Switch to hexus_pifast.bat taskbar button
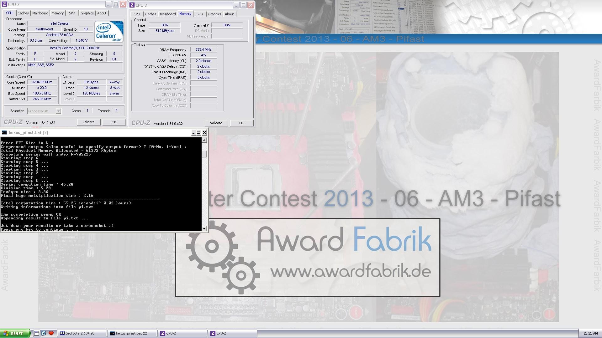The height and width of the screenshot is (338, 602). click(x=132, y=333)
